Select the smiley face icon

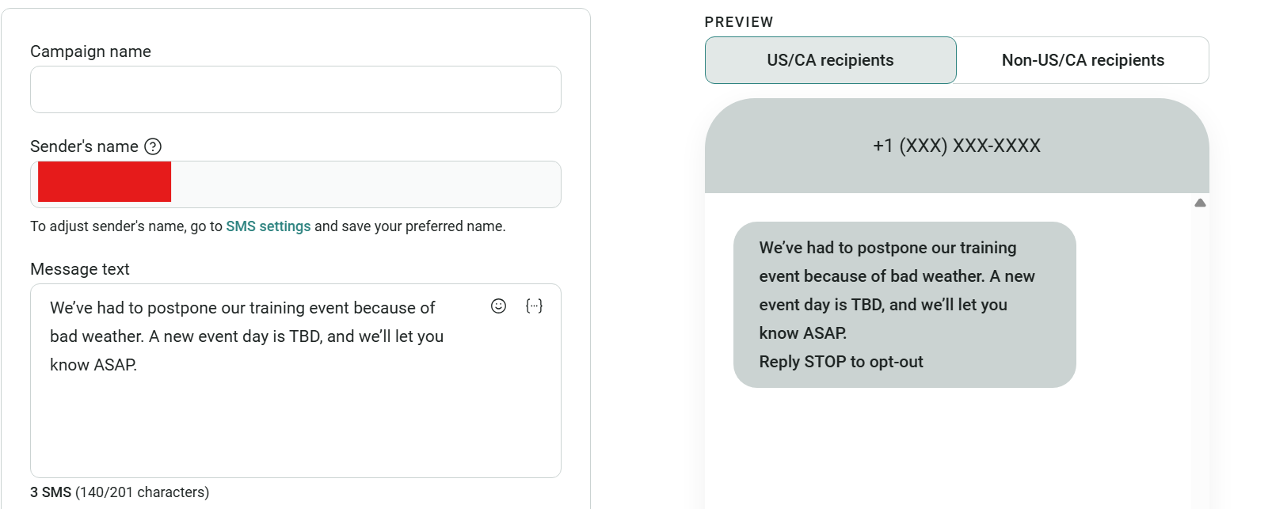pyautogui.click(x=498, y=306)
